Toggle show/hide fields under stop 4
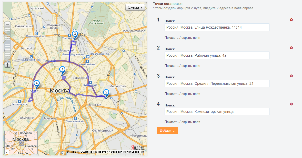302x158 pixels. 182,122
